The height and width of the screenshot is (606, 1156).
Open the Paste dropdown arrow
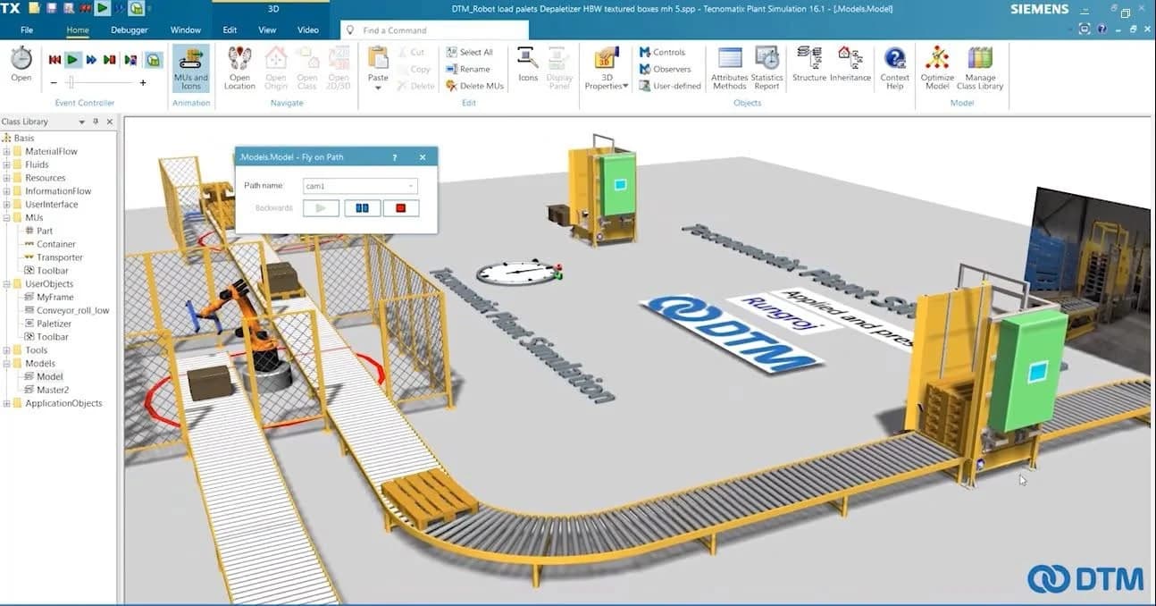[x=378, y=88]
